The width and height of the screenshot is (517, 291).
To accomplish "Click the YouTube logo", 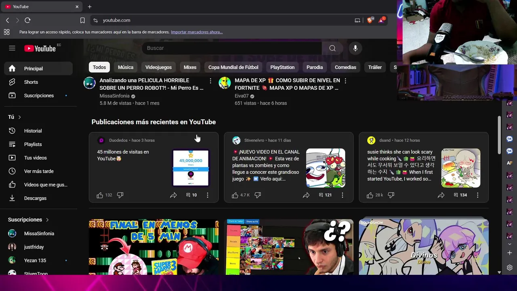I will coord(40,48).
